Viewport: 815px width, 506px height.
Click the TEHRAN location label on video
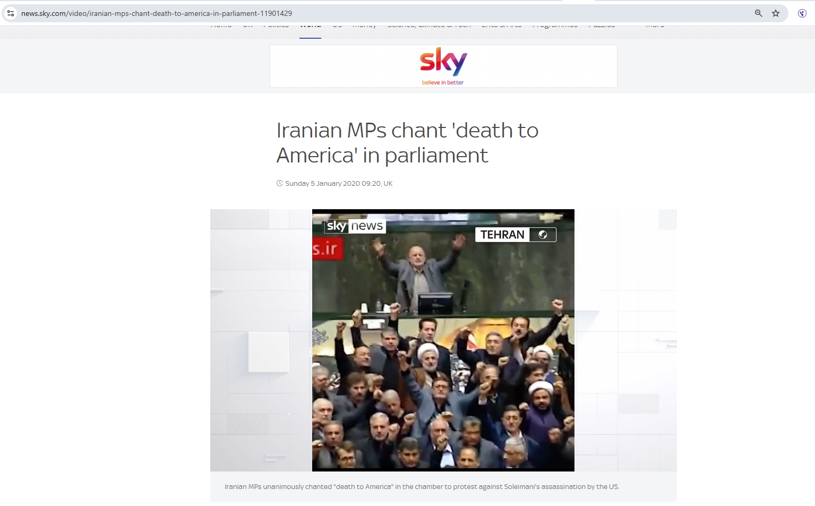point(502,235)
